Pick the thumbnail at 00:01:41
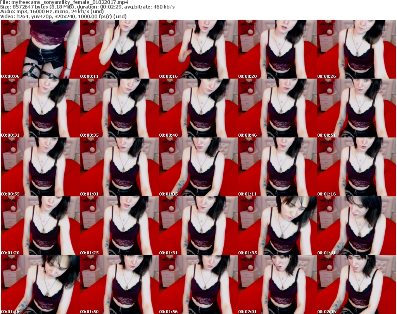This screenshot has width=397, height=314. coord(357,226)
